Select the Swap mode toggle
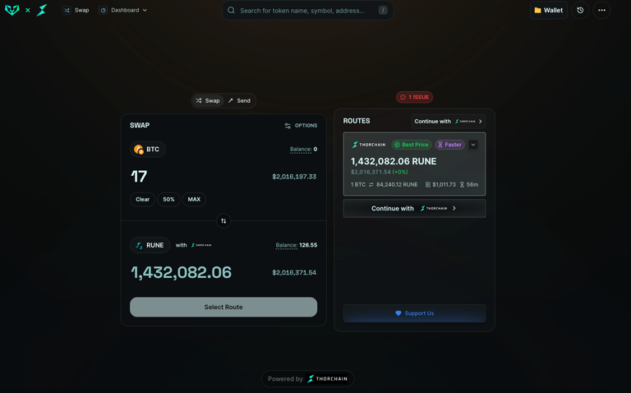 point(208,100)
